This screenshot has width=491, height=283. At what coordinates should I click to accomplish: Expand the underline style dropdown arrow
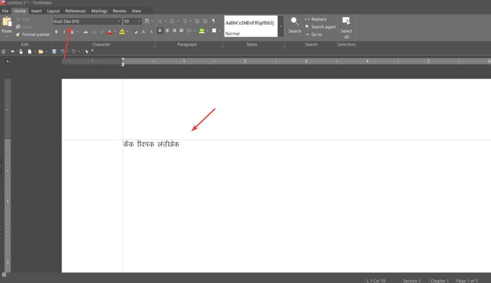click(x=78, y=32)
